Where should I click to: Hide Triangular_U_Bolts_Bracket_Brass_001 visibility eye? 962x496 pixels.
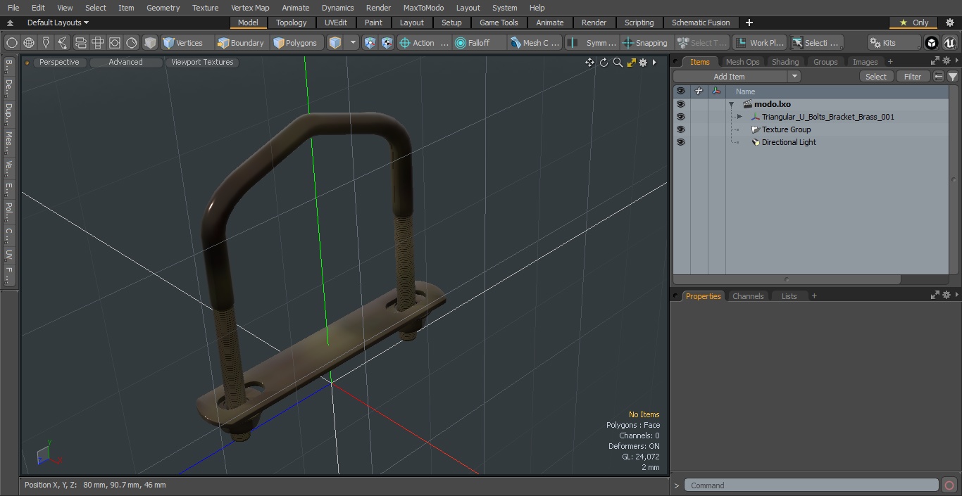click(680, 117)
